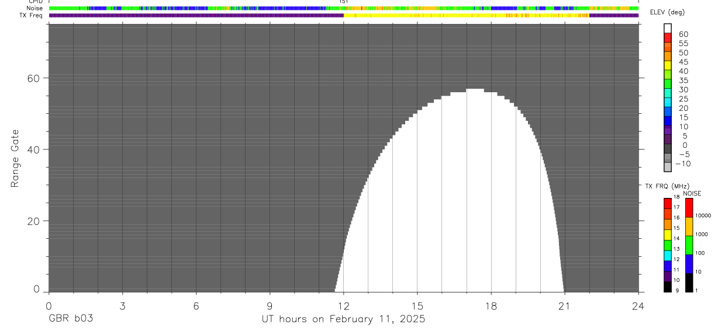
Task: Click the 'TX Freq' row label at top left
Action: click(32, 15)
